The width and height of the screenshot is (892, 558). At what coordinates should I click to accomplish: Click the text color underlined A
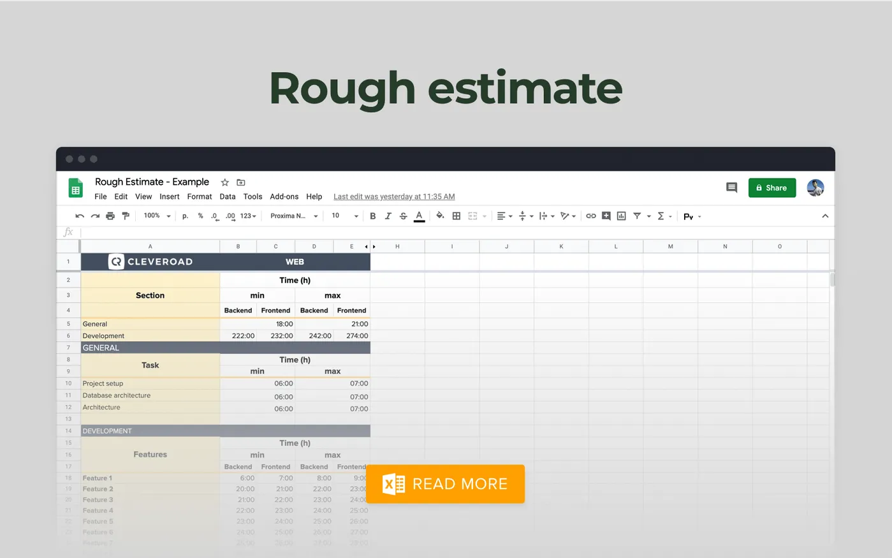419,216
